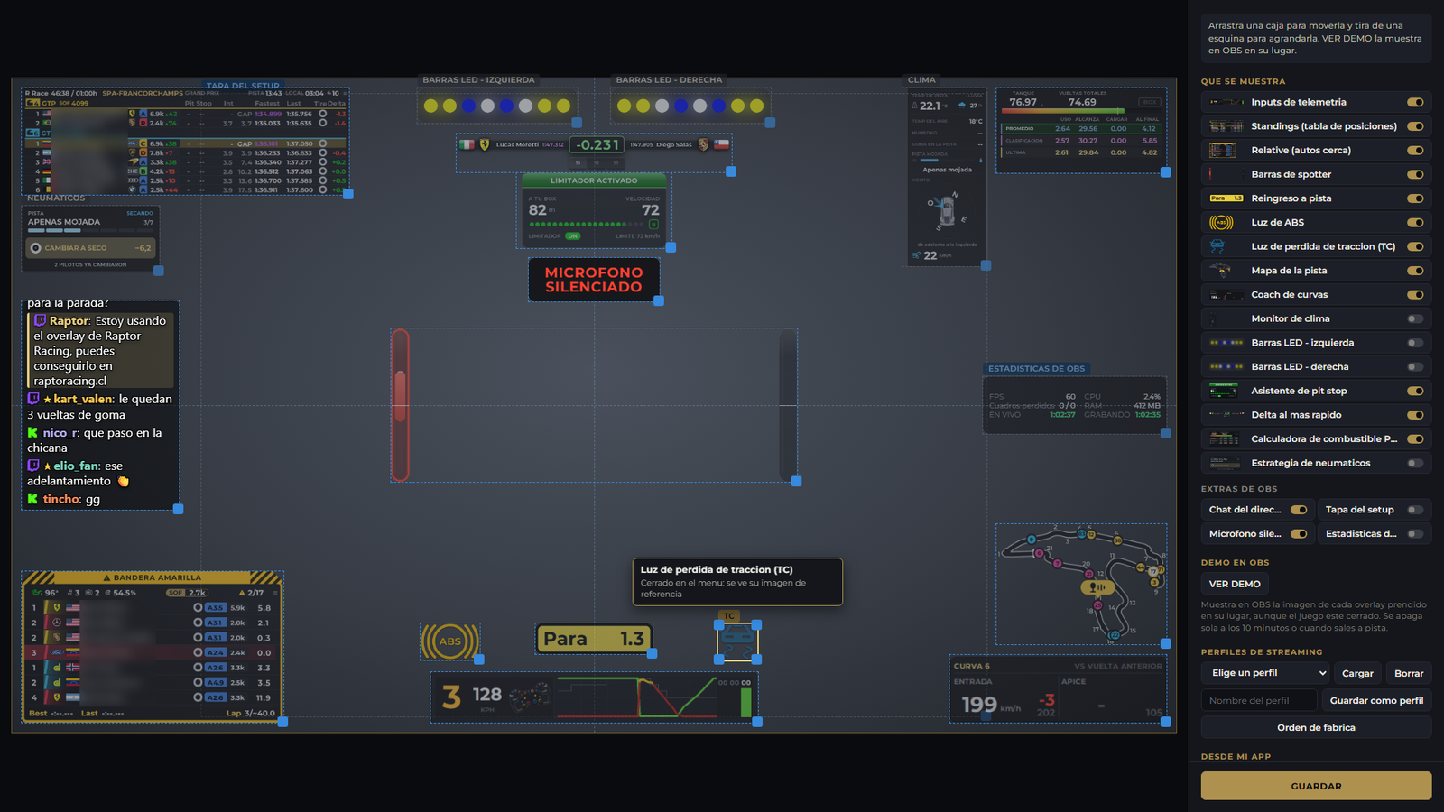1444x812 pixels.
Task: Click the Asistente de pit stop thumbnail icon
Action: 1223,391
